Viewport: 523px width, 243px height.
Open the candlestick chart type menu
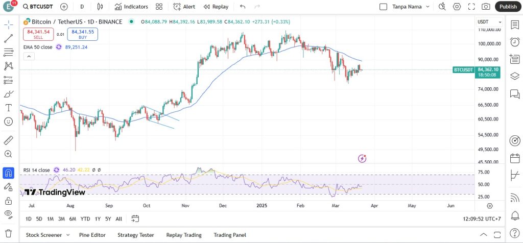point(100,7)
